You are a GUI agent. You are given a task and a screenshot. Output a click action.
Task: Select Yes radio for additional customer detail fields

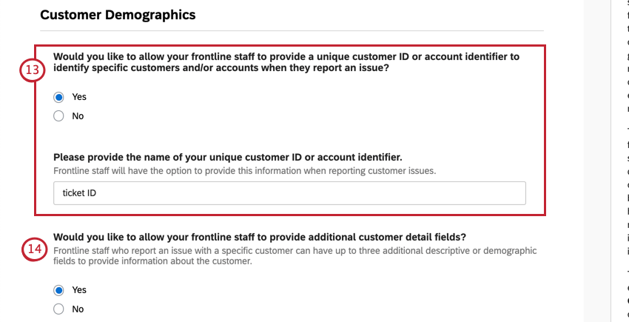point(58,290)
